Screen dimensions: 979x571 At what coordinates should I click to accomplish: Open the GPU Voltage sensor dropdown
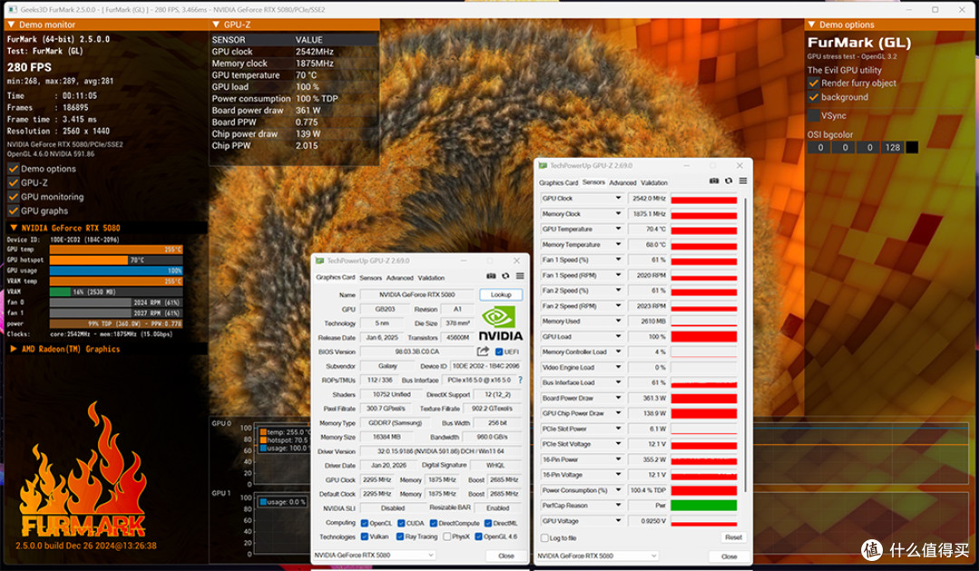[618, 520]
